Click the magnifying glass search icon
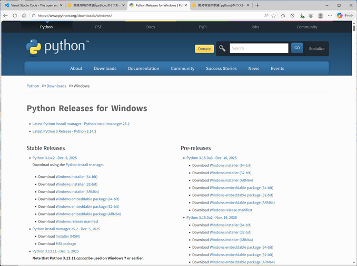The width and height of the screenshot is (357, 266). coord(222,48)
